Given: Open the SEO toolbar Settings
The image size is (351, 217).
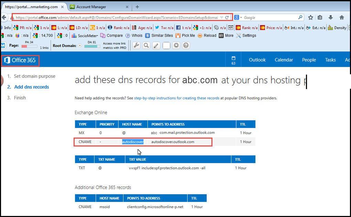Looking at the screenshot, I should (x=246, y=35).
